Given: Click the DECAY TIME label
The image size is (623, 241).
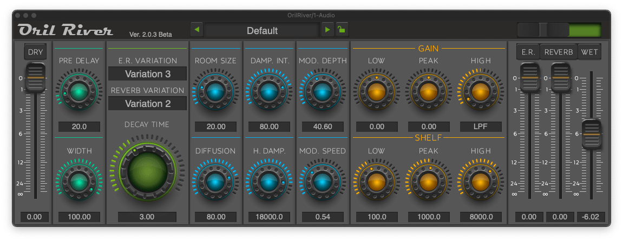Looking at the screenshot, I should point(147,124).
